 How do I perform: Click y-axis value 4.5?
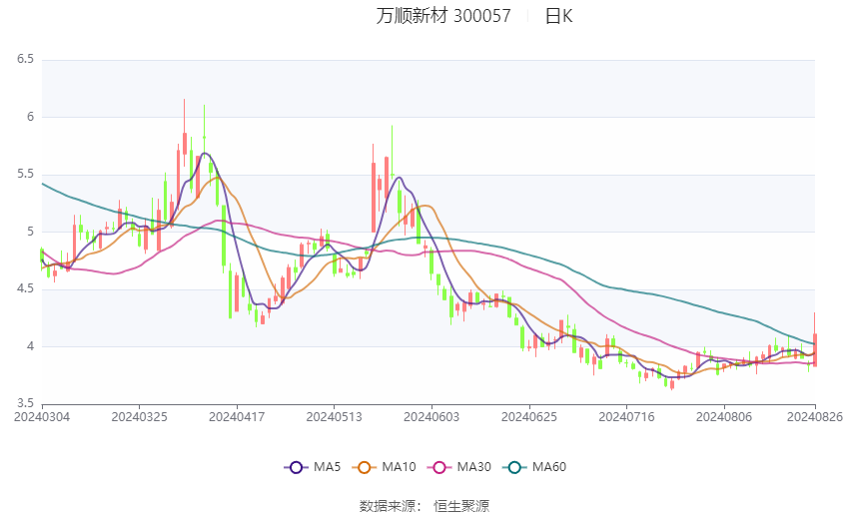25,288
